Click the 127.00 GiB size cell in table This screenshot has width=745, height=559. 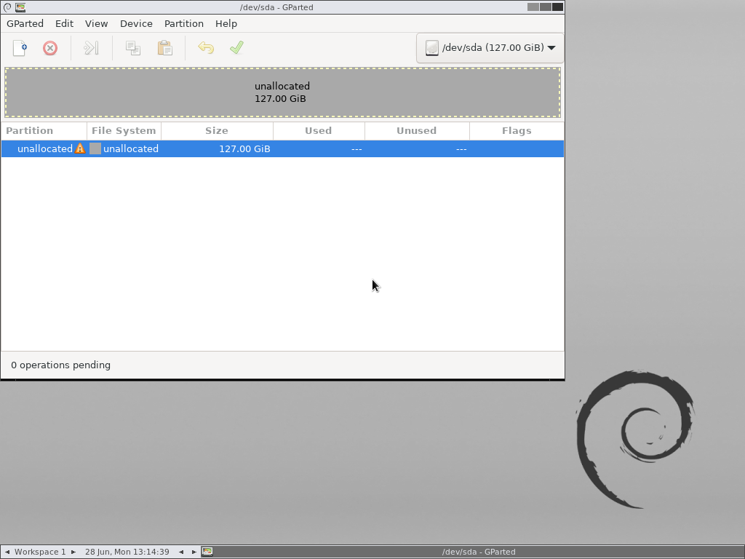pyautogui.click(x=244, y=148)
